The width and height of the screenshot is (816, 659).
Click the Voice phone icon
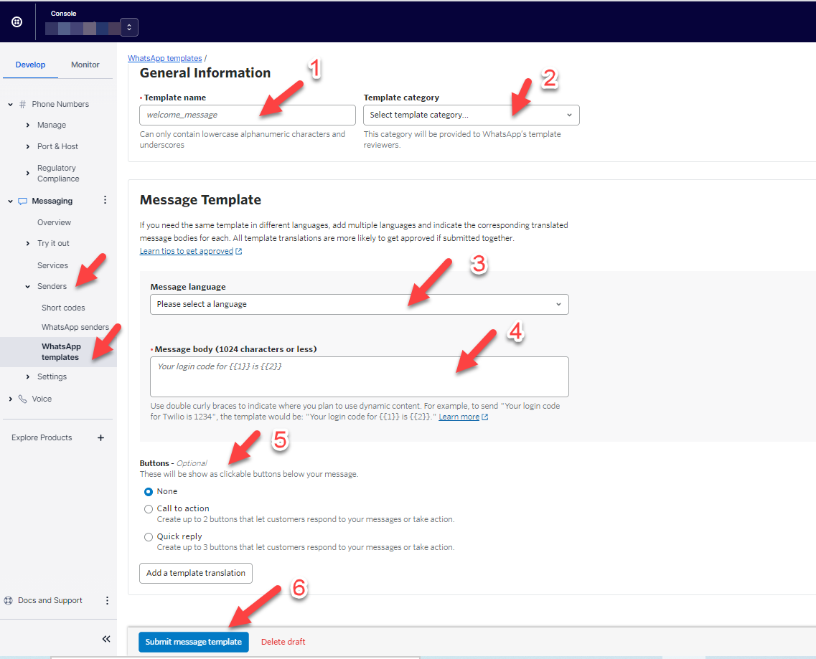tap(22, 399)
